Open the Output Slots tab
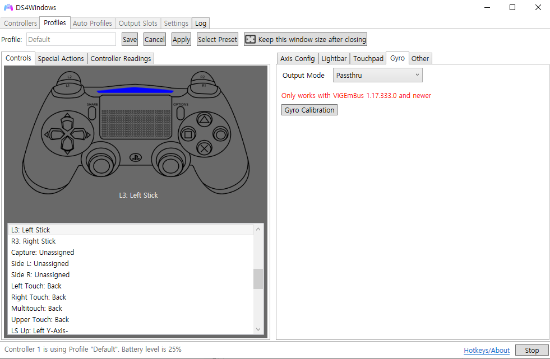Viewport: 550px width, 359px height. 138,23
